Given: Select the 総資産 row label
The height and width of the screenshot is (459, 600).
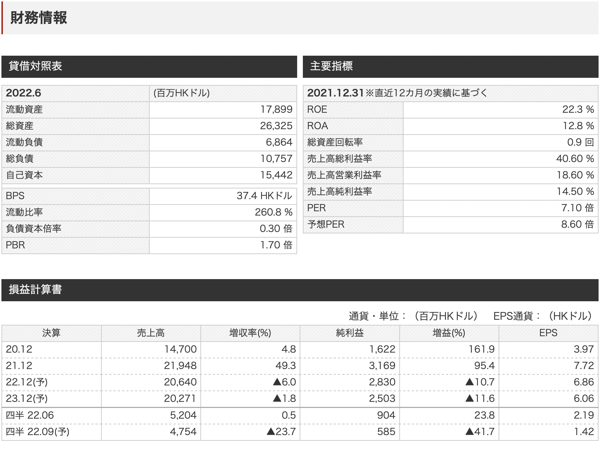Looking at the screenshot, I should click(x=20, y=126).
